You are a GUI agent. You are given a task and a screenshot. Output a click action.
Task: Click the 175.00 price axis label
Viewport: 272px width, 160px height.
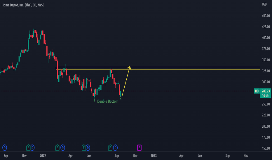point(266,138)
